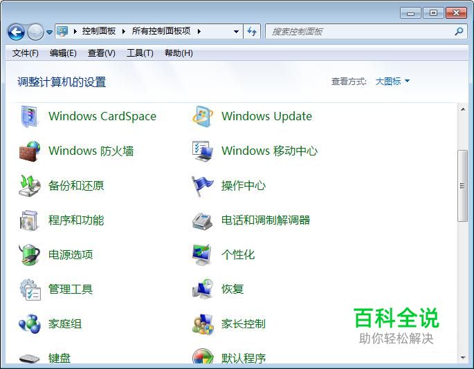The height and width of the screenshot is (369, 474).
Task: Click the 搜索控制面板 search field
Action: 360,31
